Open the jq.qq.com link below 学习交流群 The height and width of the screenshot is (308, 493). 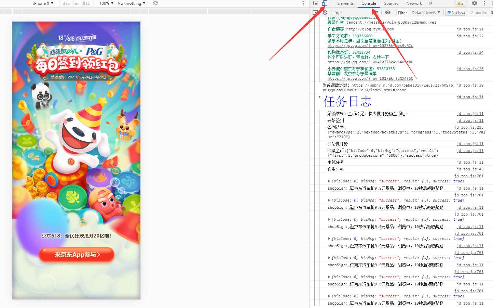[370, 46]
